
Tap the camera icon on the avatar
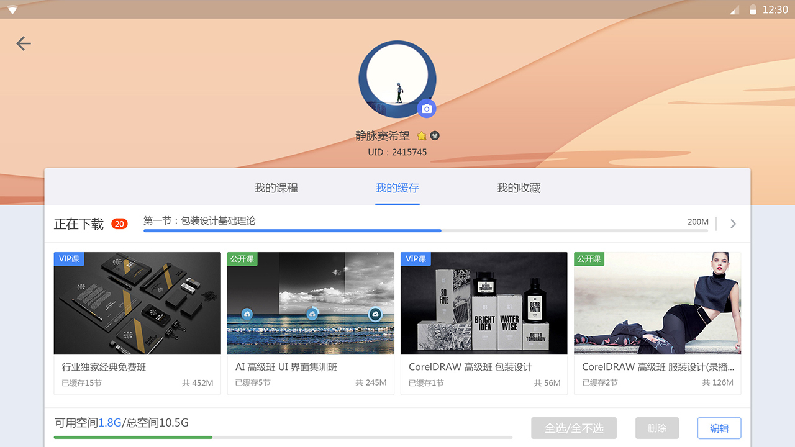click(x=427, y=109)
